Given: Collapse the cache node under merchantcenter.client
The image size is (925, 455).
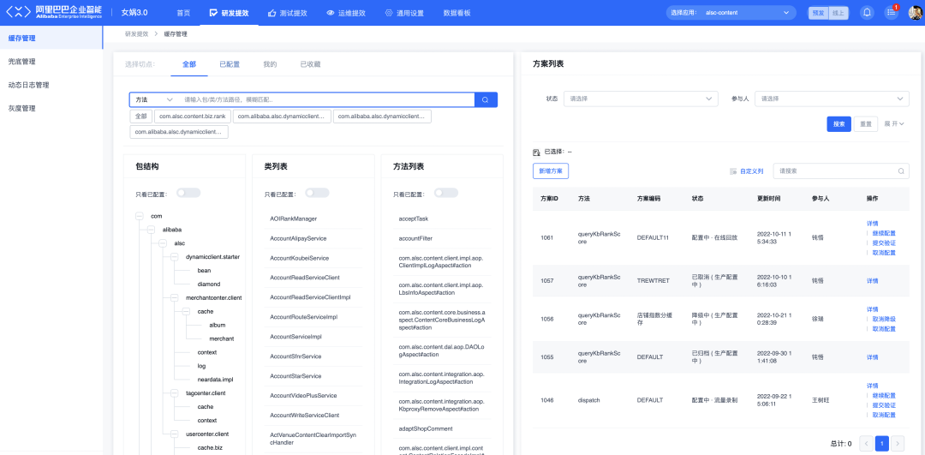Looking at the screenshot, I should 186,311.
